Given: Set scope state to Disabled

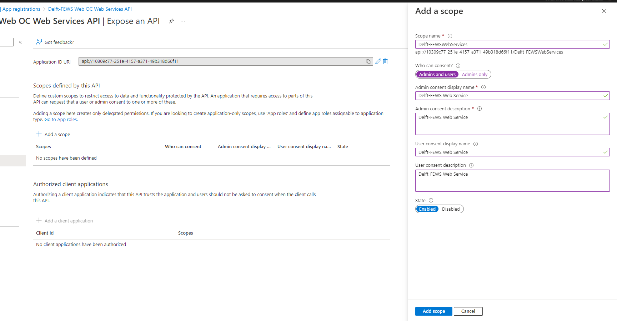Looking at the screenshot, I should 451,209.
